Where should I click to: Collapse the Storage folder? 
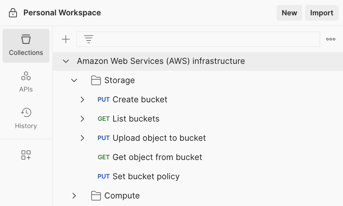74,80
